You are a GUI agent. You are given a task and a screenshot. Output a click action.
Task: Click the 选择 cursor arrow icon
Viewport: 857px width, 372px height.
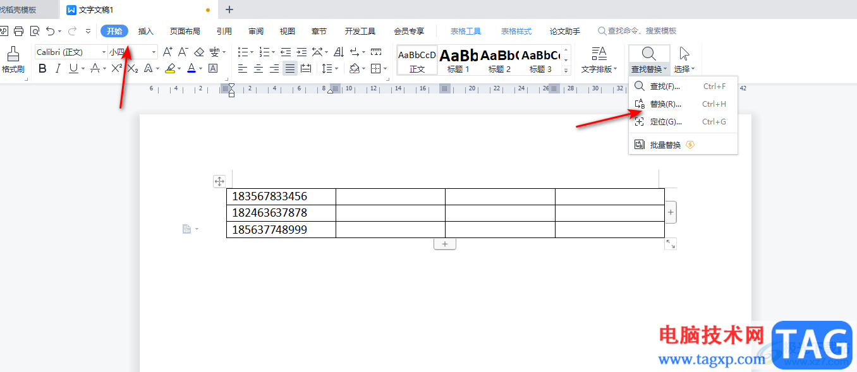coord(684,54)
